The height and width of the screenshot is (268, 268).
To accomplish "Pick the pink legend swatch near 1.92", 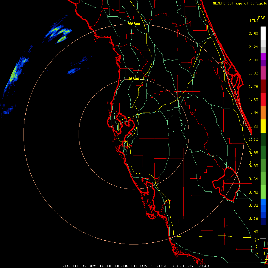I will pyautogui.click(x=263, y=73).
